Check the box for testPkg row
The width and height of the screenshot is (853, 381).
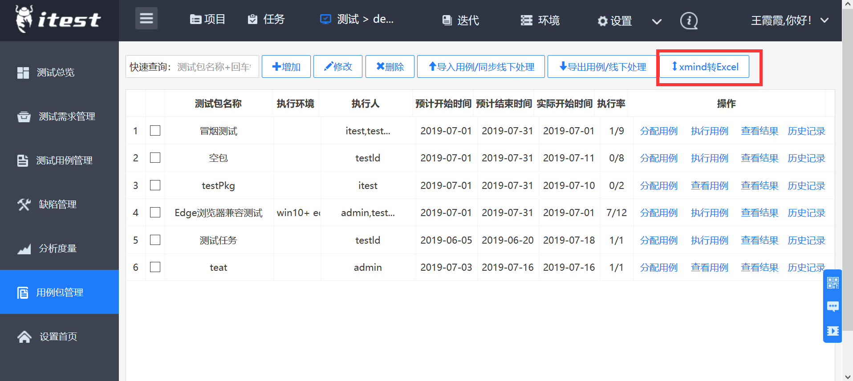[x=155, y=185]
